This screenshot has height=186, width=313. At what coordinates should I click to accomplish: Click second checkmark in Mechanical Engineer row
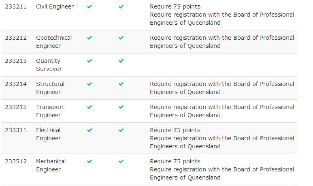(121, 161)
